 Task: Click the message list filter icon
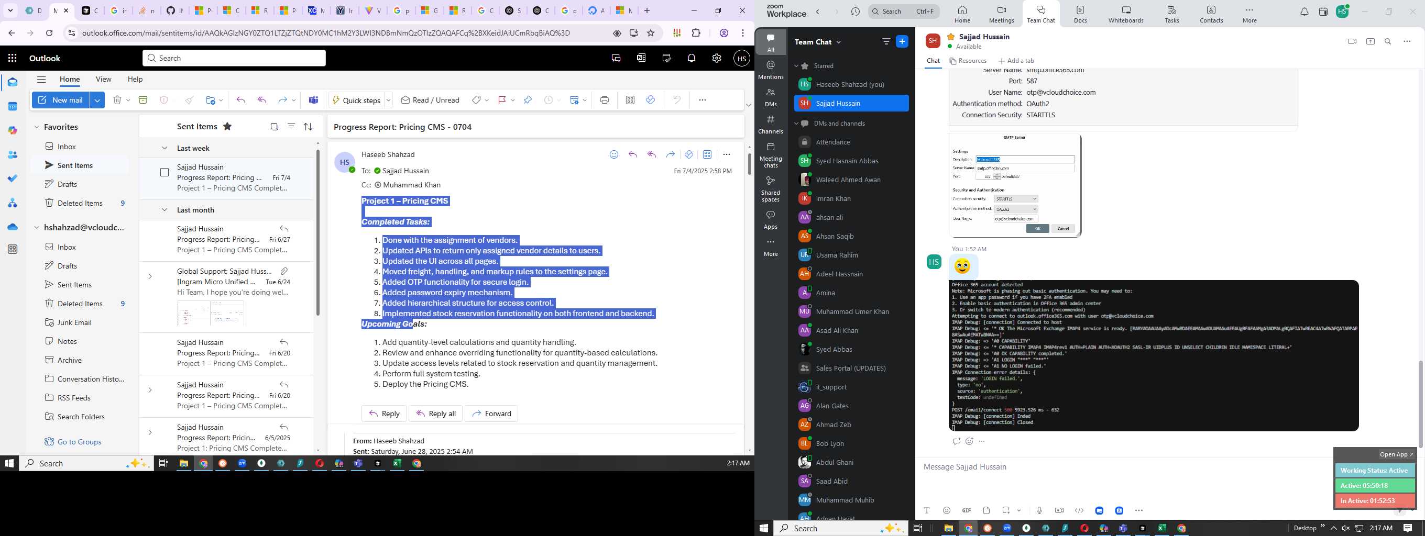click(x=291, y=127)
